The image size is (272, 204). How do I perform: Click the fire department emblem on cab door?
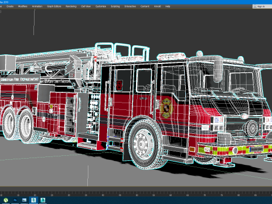click(x=167, y=108)
